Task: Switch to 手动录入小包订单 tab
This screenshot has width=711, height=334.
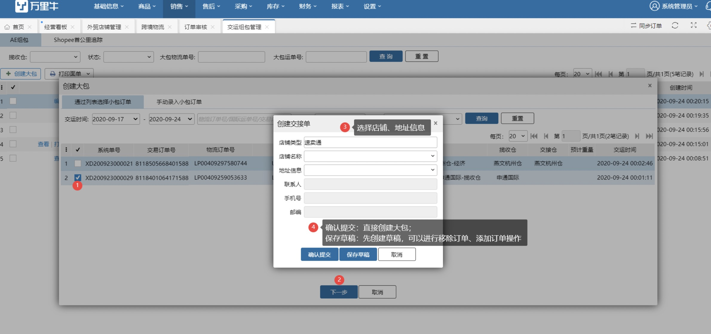Action: pos(179,102)
